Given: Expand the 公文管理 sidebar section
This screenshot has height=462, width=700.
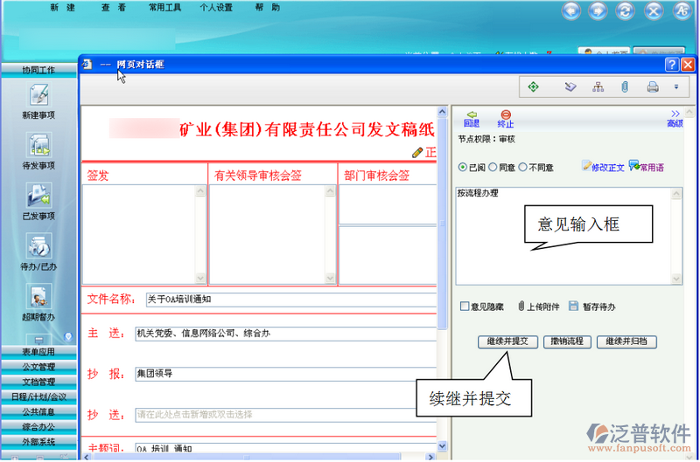Looking at the screenshot, I should pyautogui.click(x=38, y=367).
